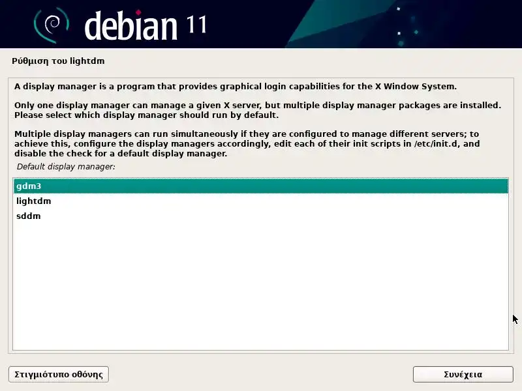522x391 pixels.
Task: Click the debian wordmark in banner
Action: tap(130, 25)
